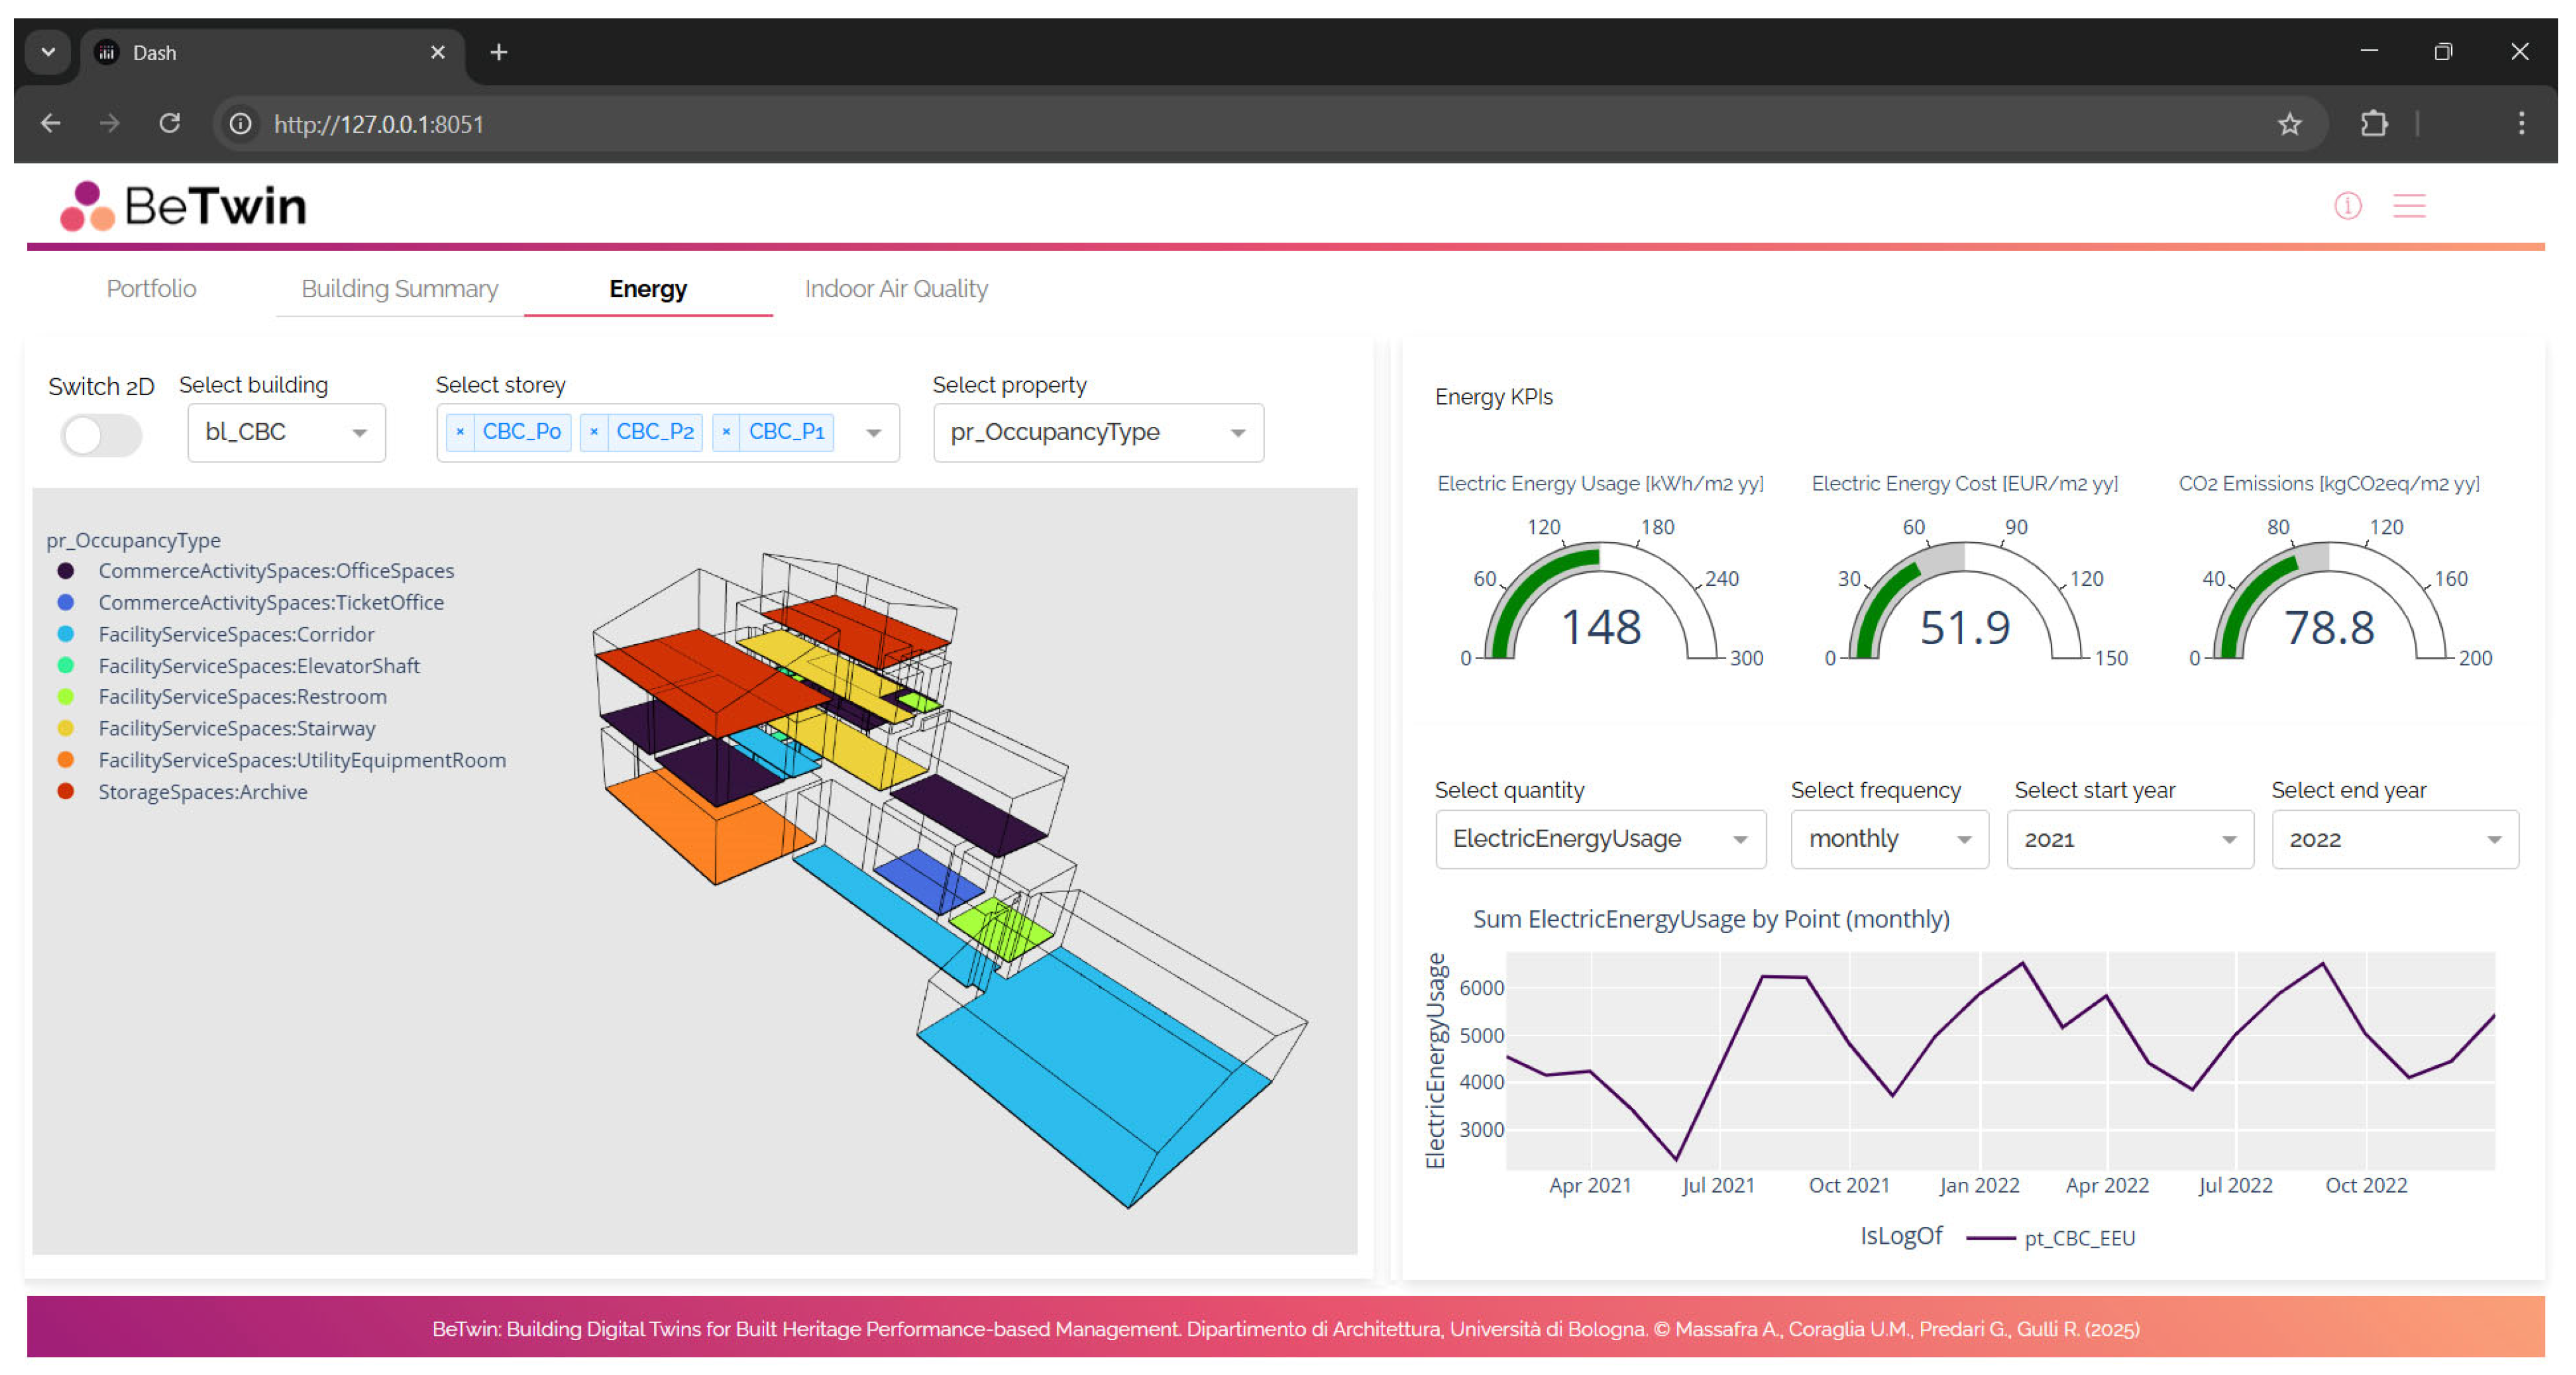Open the Select building dropdown
Viewport: 2576px width, 1375px height.
(x=286, y=432)
